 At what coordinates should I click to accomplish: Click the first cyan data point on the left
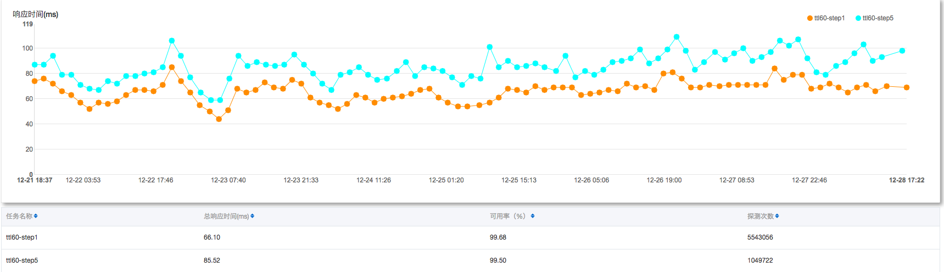[35, 64]
